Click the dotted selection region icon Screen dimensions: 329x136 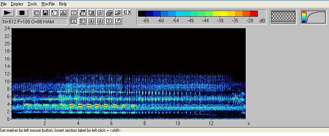[91, 13]
